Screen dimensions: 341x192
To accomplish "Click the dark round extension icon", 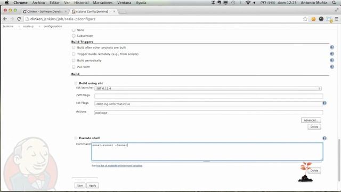I will [x=321, y=19].
